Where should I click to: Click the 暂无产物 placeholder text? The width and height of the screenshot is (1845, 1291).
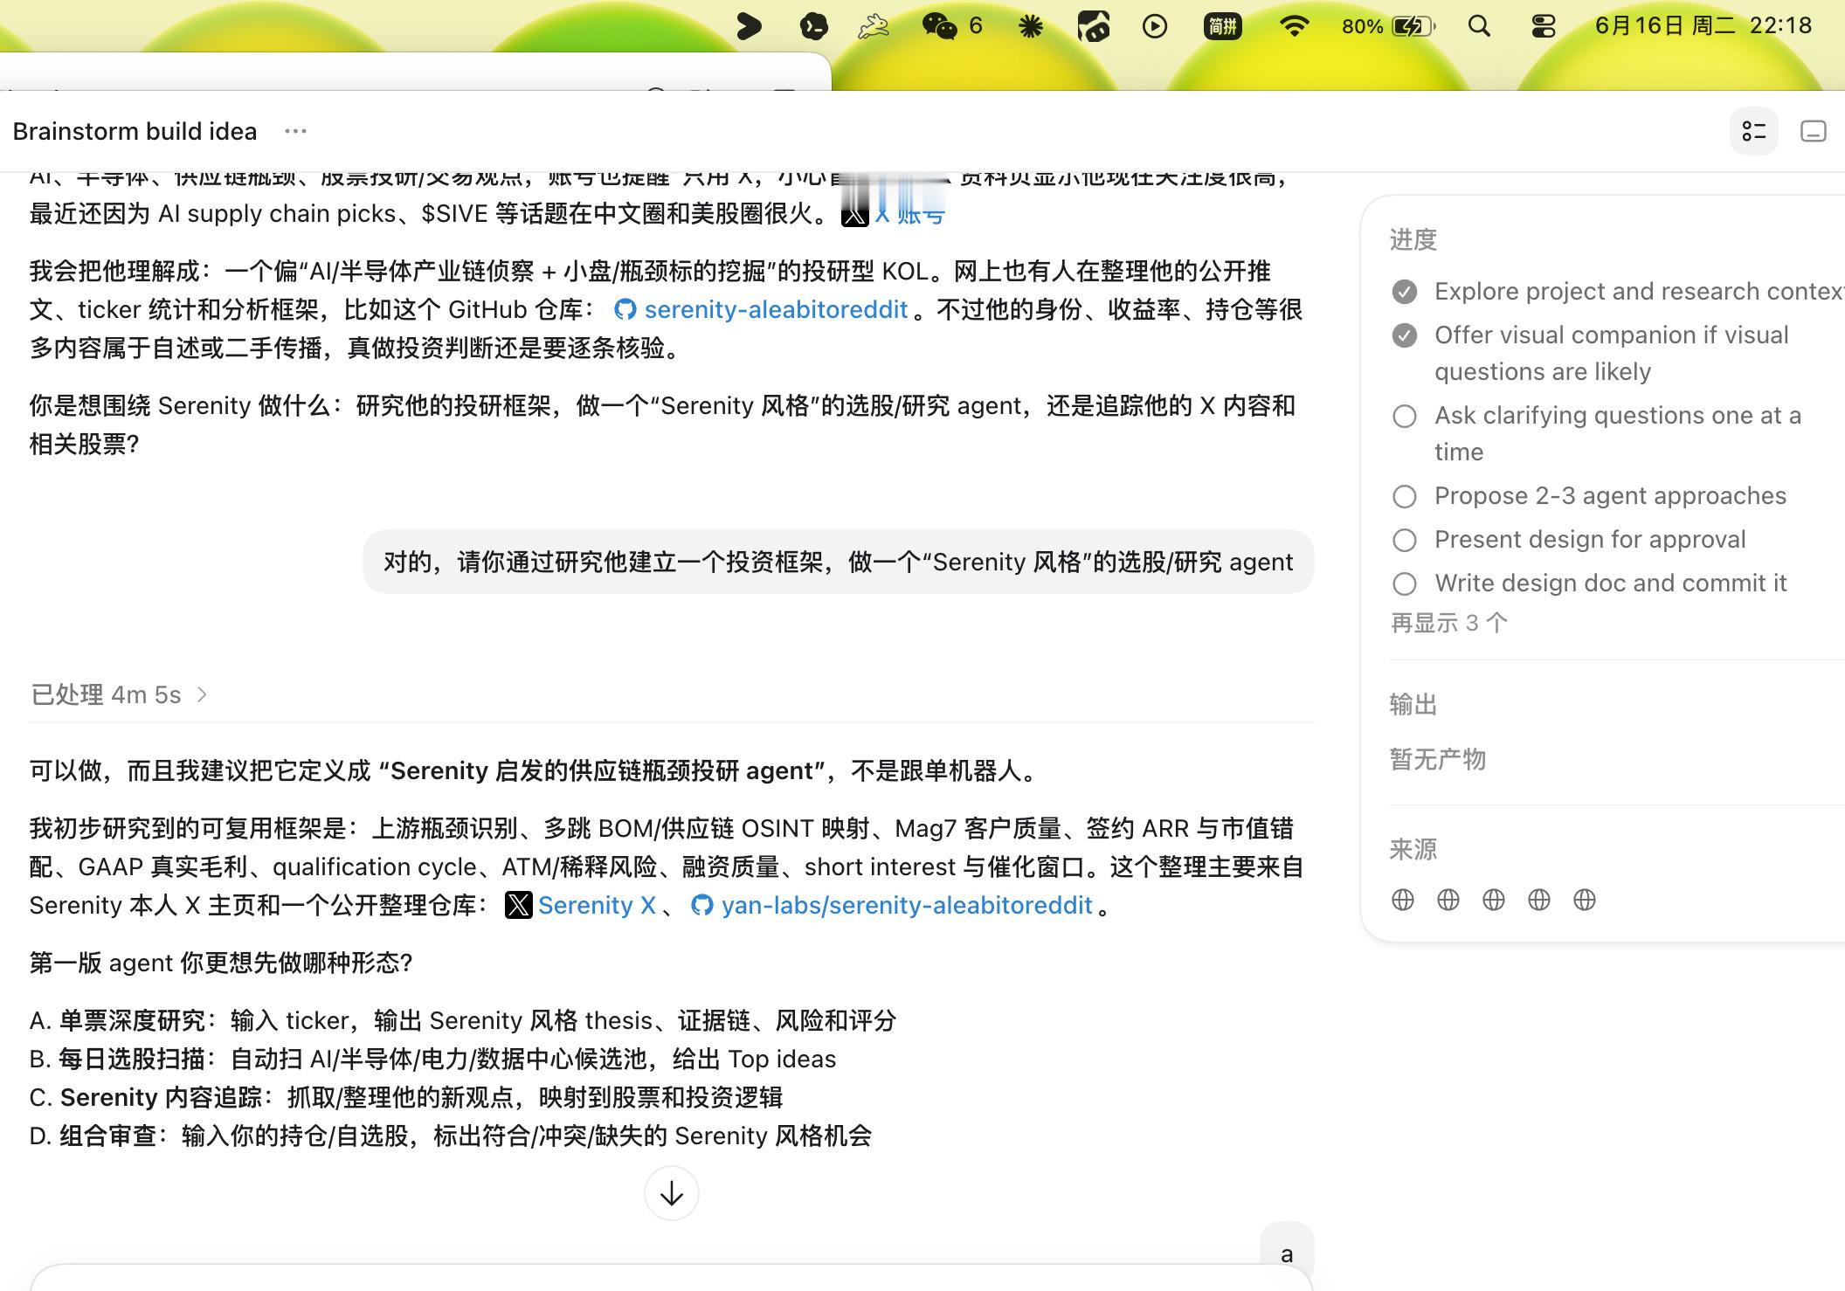coord(1438,759)
